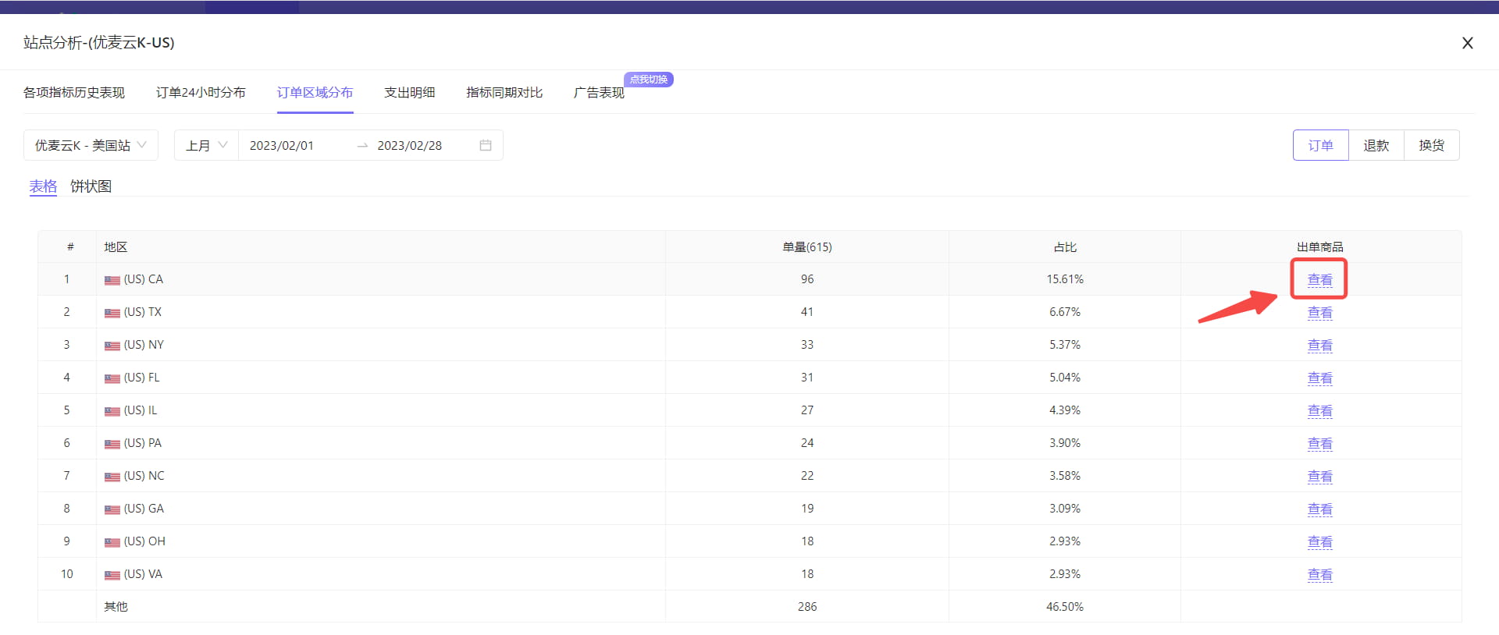Click the 单量(615) column header
The height and width of the screenshot is (635, 1499).
[807, 247]
